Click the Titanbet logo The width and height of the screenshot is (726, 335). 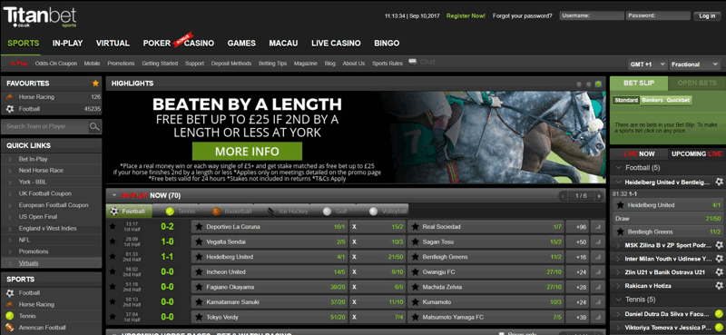point(40,16)
